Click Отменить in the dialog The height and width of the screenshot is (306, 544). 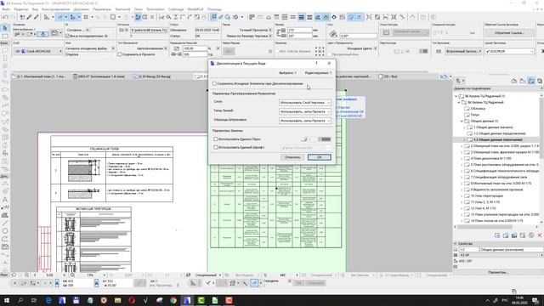(292, 157)
